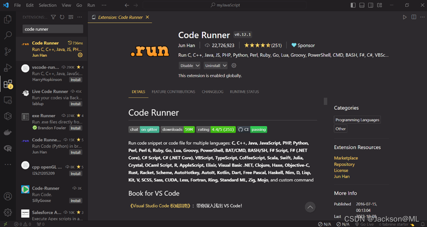The height and width of the screenshot is (227, 427).
Task: Open the settings gear next to Uninstall
Action: [x=234, y=66]
